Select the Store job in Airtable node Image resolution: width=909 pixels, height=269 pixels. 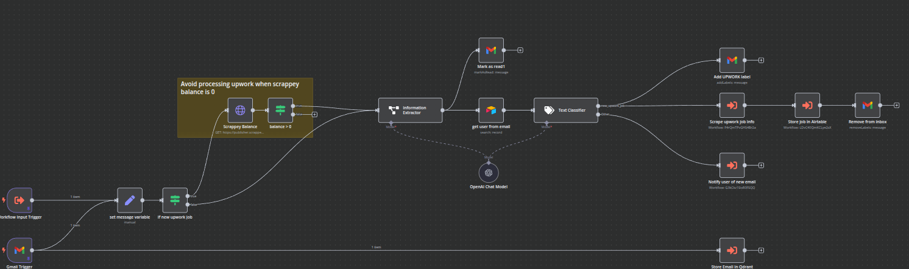click(x=807, y=105)
